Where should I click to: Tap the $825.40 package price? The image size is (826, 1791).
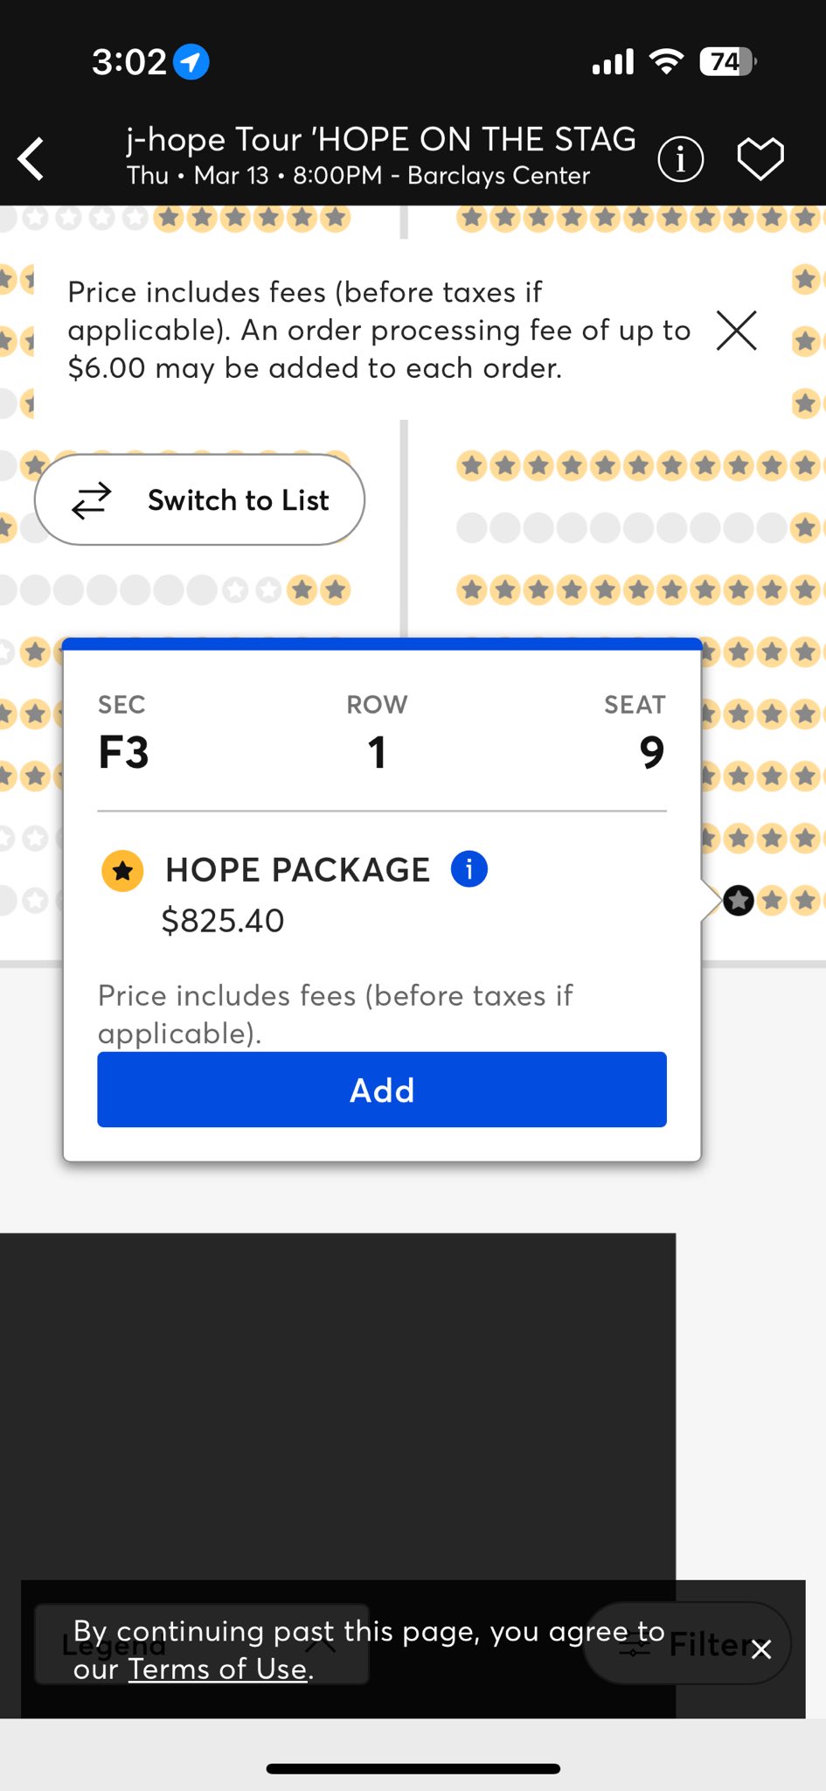pyautogui.click(x=223, y=920)
